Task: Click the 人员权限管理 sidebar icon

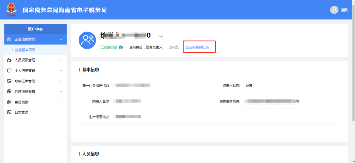Action: click(9, 60)
